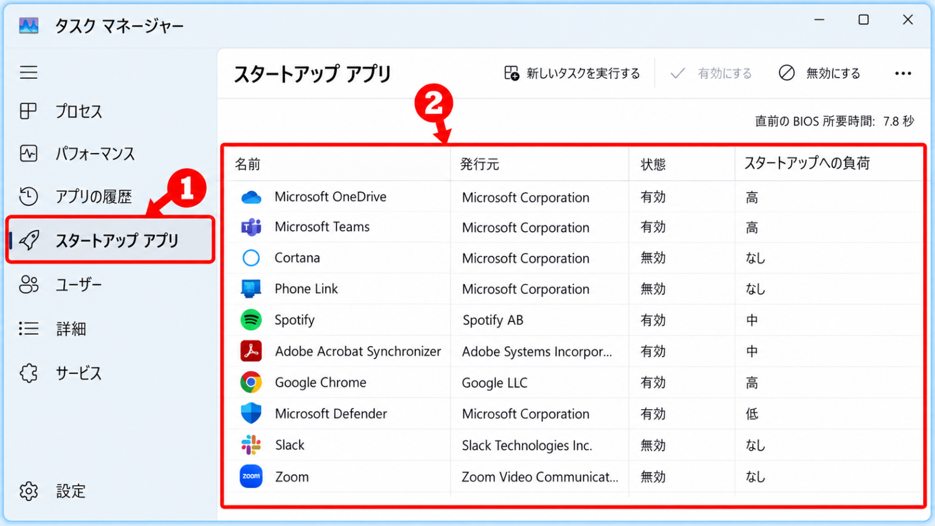Select the Microsoft OneDrive name text
935x526 pixels.
[x=331, y=197]
